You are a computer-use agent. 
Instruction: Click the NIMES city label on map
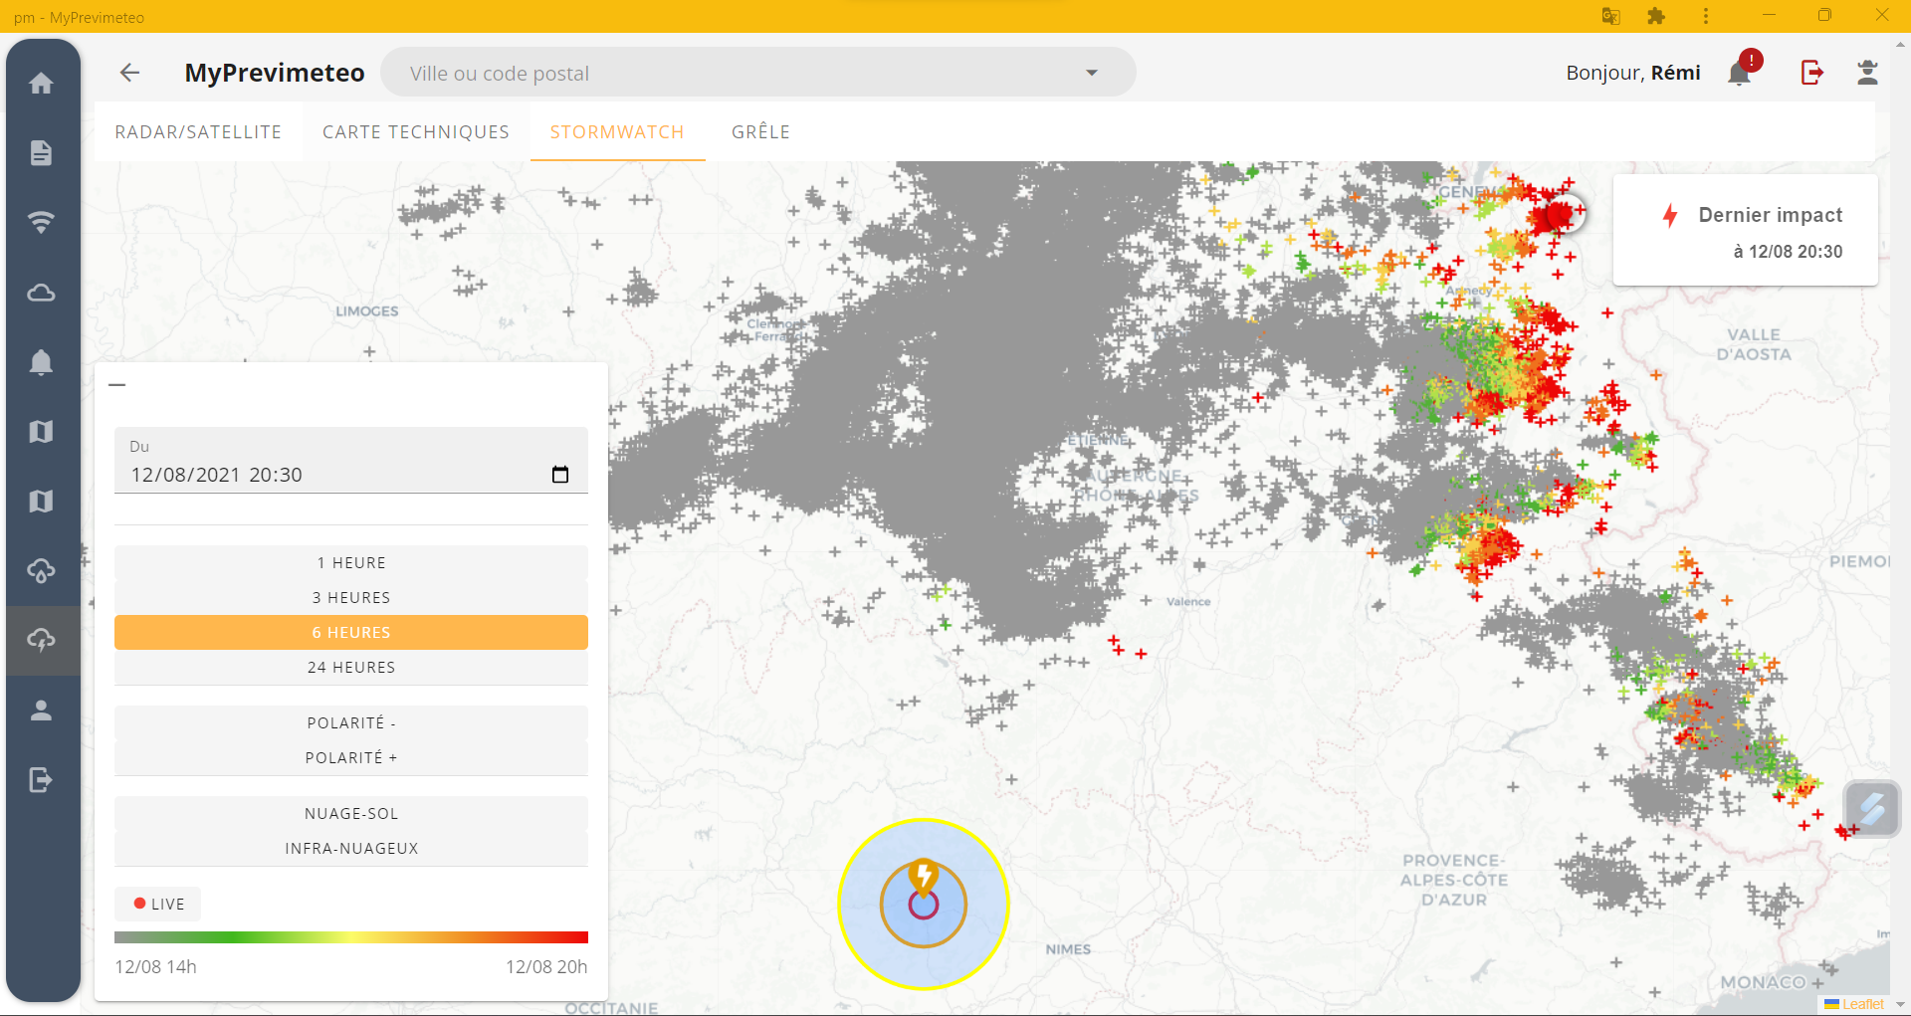tap(1068, 949)
